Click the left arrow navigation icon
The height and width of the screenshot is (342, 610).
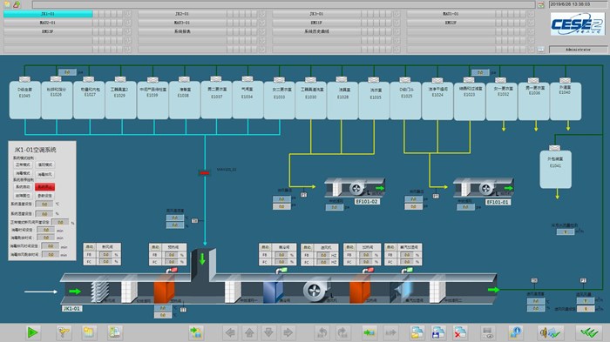tap(230, 332)
